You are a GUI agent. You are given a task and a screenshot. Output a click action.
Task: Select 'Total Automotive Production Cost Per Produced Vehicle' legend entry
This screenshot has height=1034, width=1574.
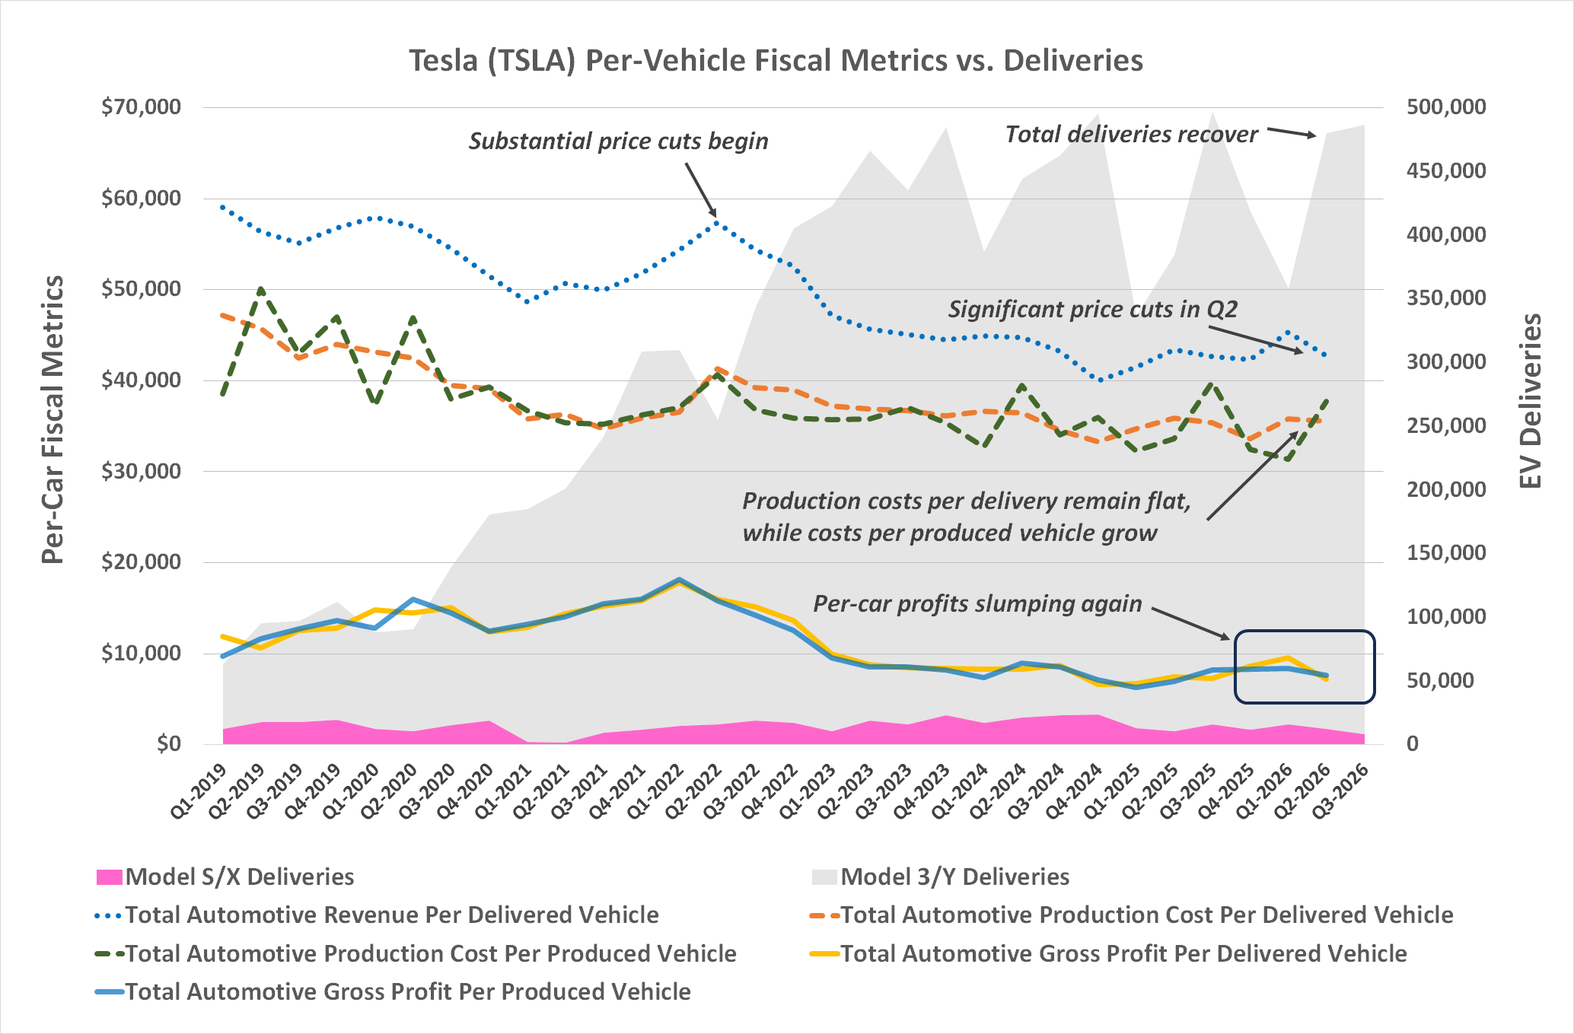click(416, 953)
